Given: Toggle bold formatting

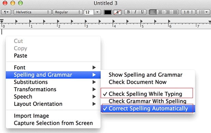Looking at the screenshot, I should click(x=128, y=12).
